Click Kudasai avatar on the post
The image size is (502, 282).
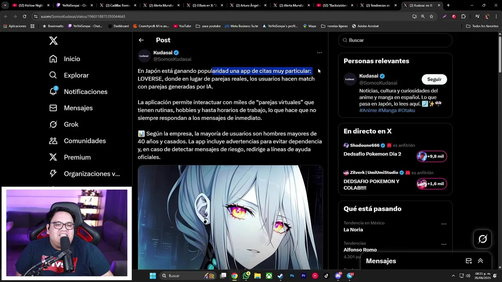coord(144,56)
